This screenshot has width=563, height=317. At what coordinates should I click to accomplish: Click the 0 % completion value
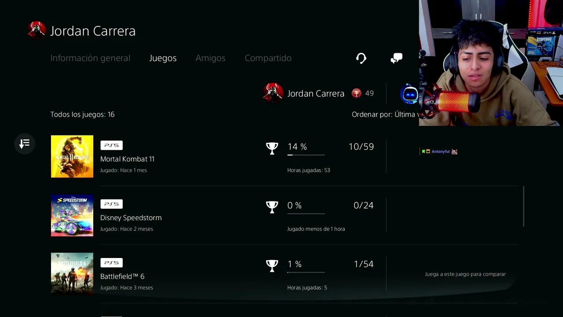click(294, 206)
